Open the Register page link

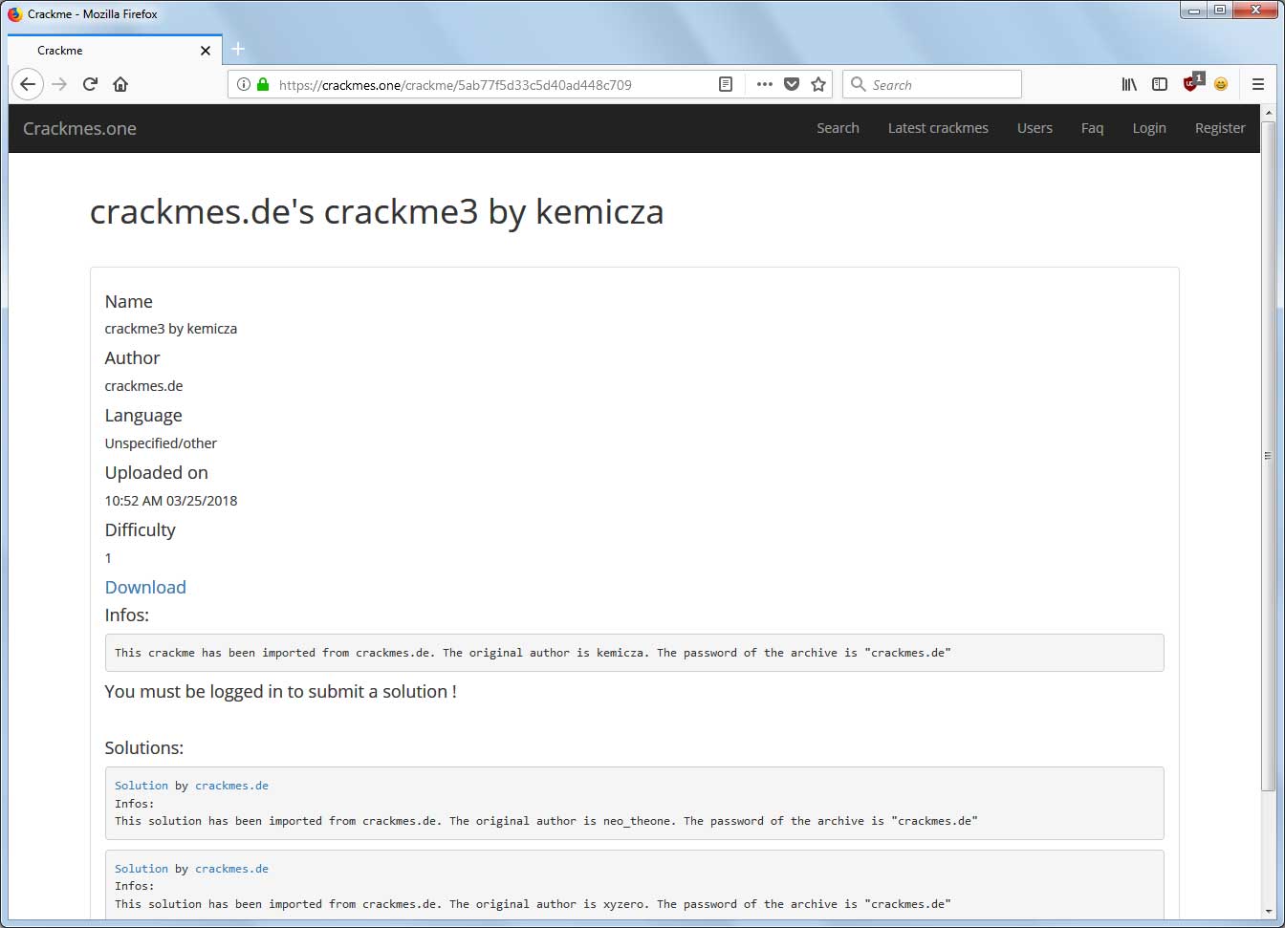(1220, 128)
